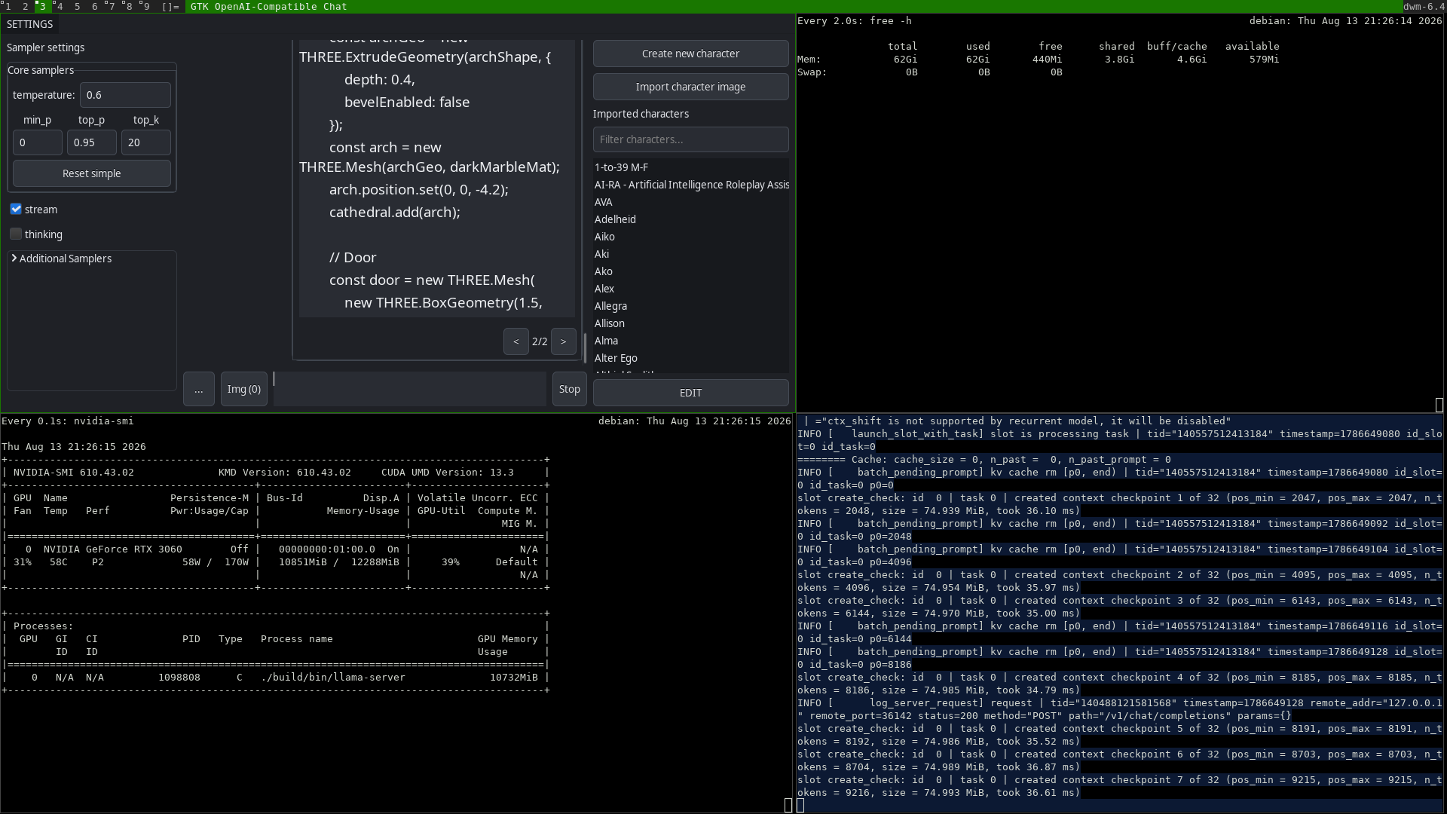1447x814 pixels.
Task: Click the EDIT button
Action: pos(691,393)
